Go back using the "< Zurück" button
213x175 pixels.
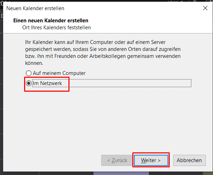click(x=117, y=160)
